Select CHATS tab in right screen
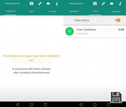The image size is (126, 107). tap(95, 11)
